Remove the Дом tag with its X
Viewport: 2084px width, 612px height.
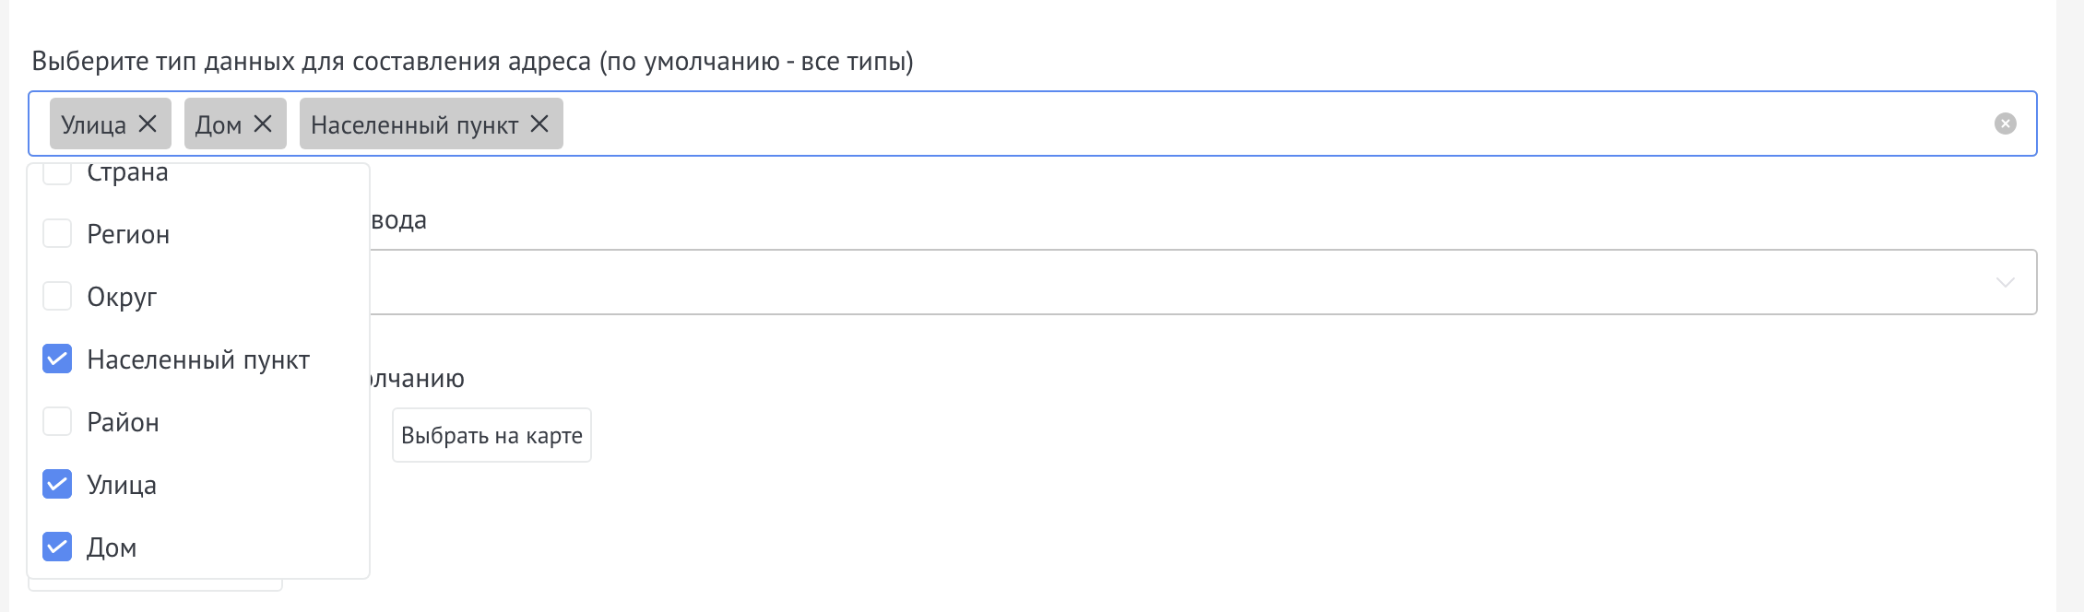point(263,124)
